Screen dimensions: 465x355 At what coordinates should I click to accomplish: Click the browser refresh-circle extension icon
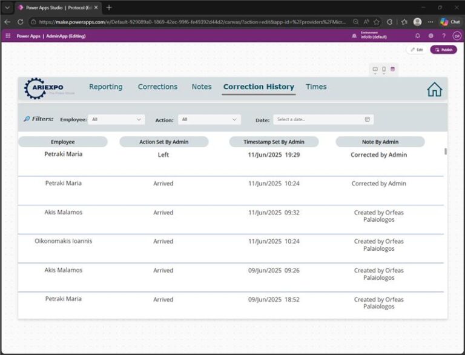tap(390, 22)
